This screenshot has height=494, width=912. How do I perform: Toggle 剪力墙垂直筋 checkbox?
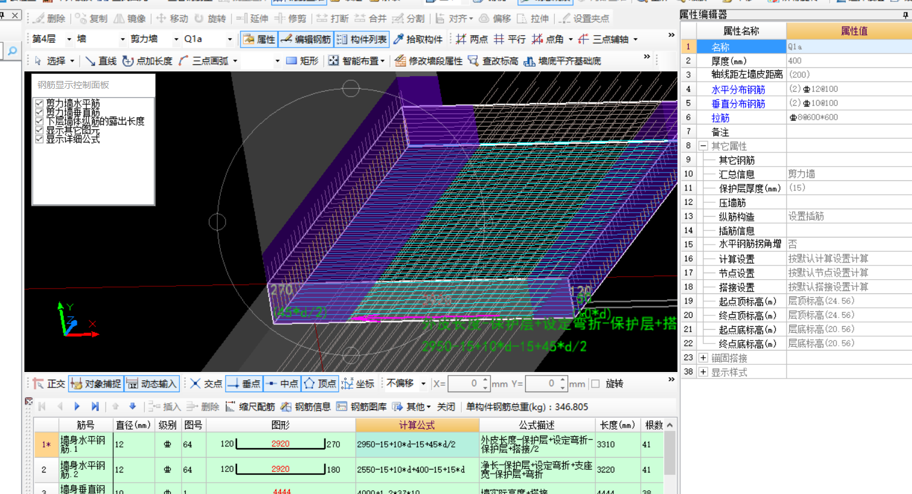[39, 112]
